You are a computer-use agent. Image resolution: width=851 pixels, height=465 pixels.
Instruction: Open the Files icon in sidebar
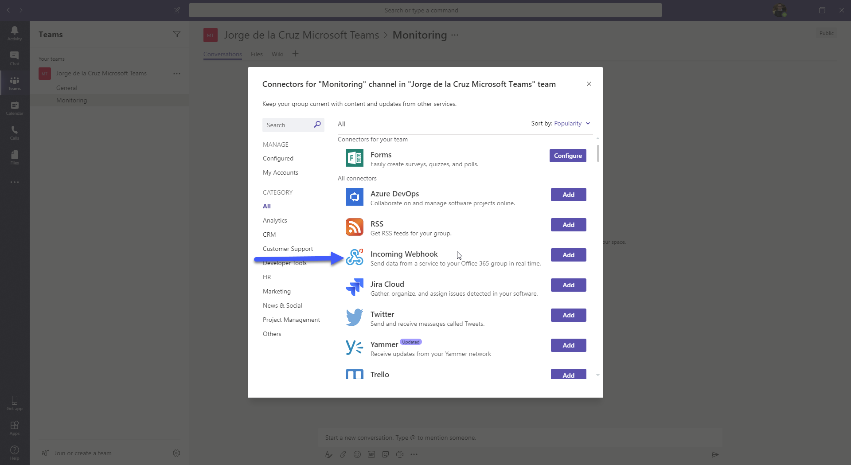15,157
